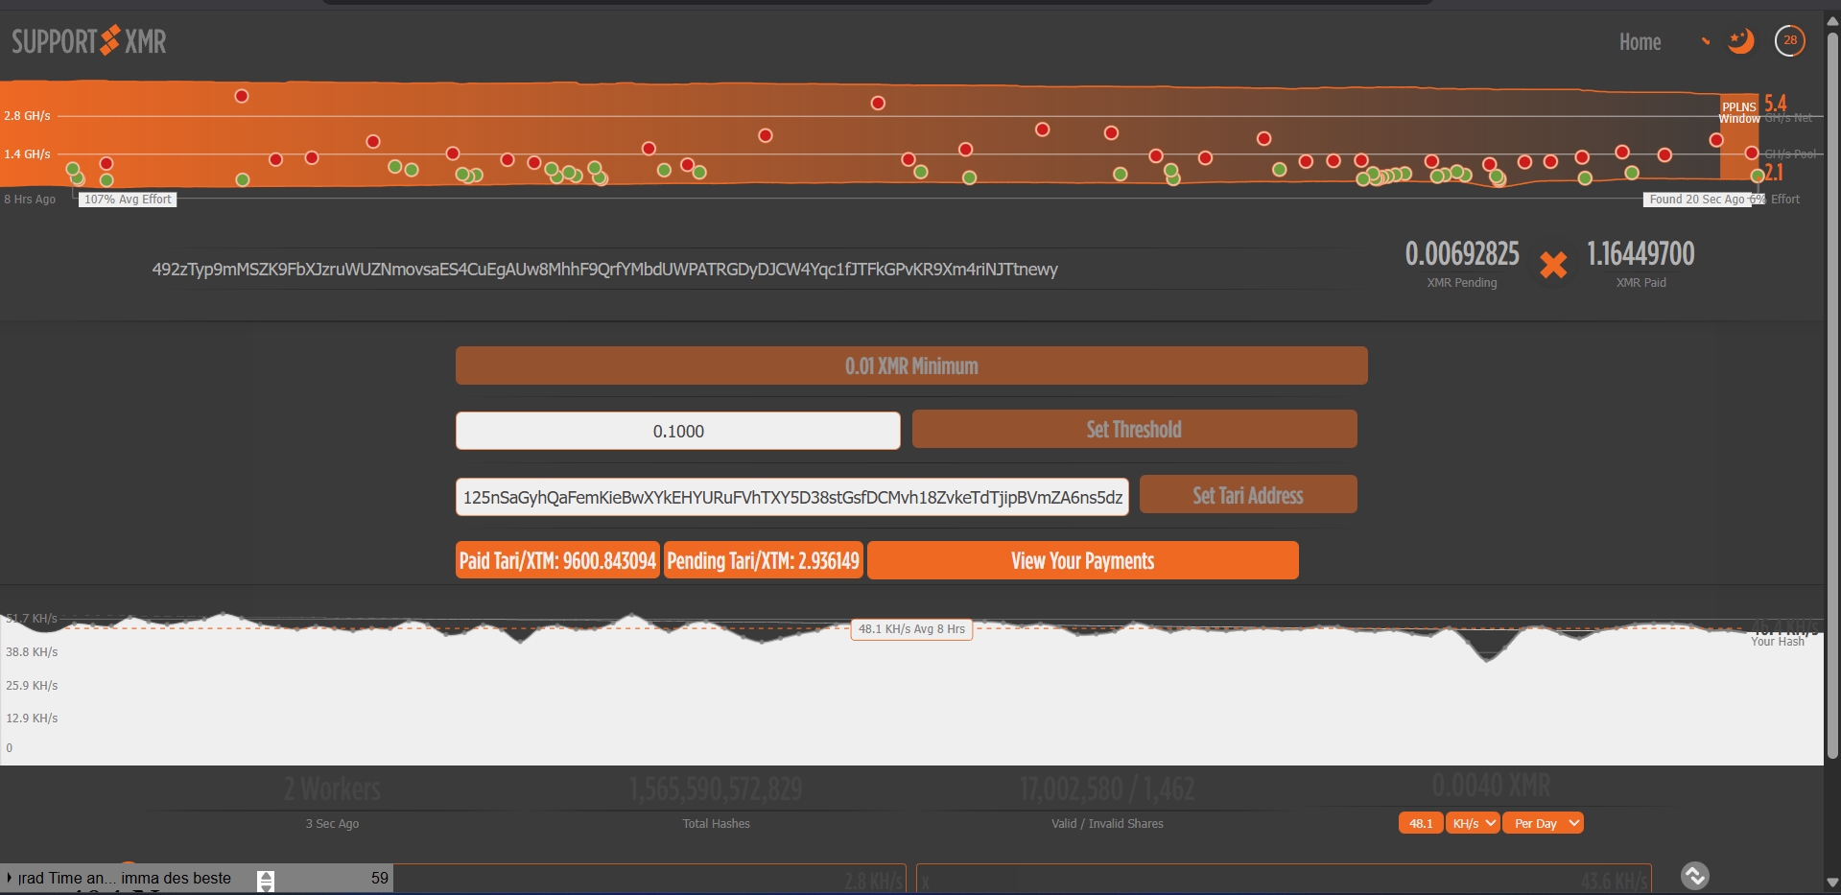Click the 1.4 GH/s axis label
This screenshot has width=1841, height=895.
pyautogui.click(x=27, y=154)
